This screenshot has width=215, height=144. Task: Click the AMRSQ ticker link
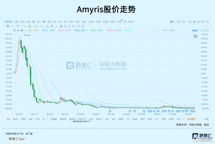pos(8,22)
